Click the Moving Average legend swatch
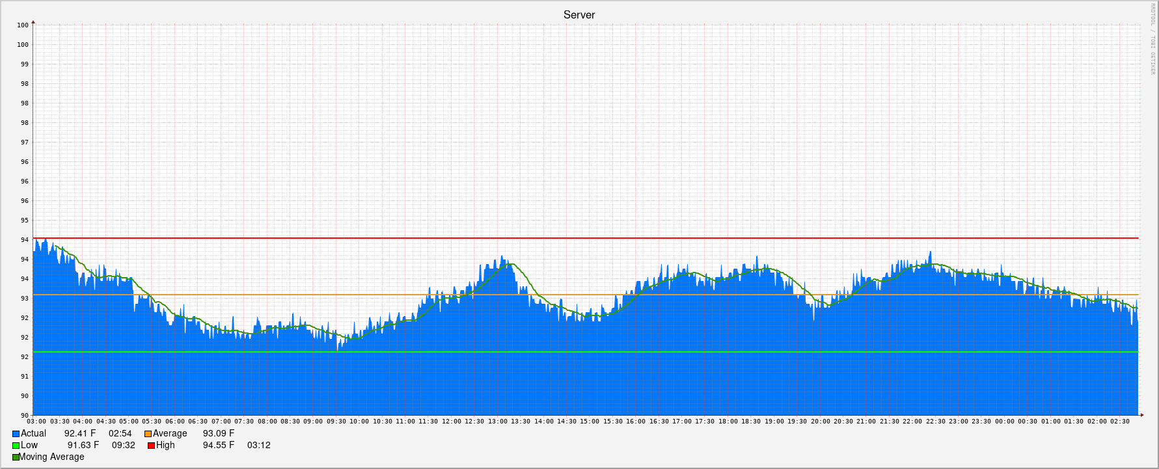The image size is (1159, 469). tap(16, 457)
